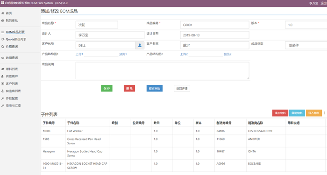Click the red 添加物料 button
This screenshot has width=327, height=175.
pos(280,113)
